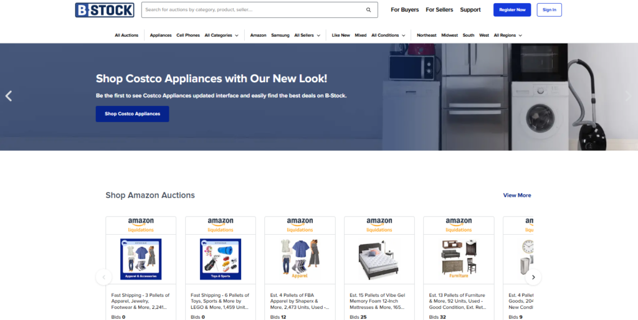Click Amazon liquidations logo on Shaperx card
638x320 pixels.
300,225
